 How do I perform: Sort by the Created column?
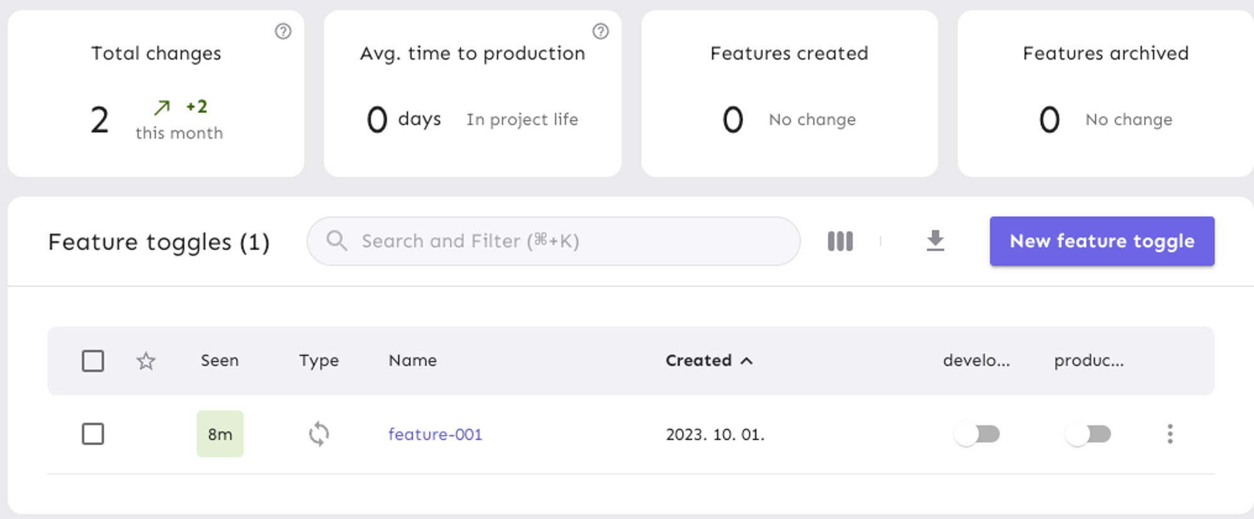pos(698,360)
